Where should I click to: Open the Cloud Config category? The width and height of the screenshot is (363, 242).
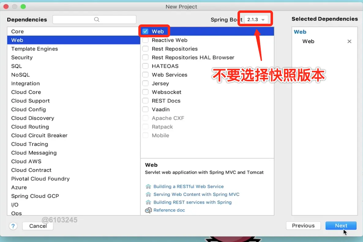point(74,109)
